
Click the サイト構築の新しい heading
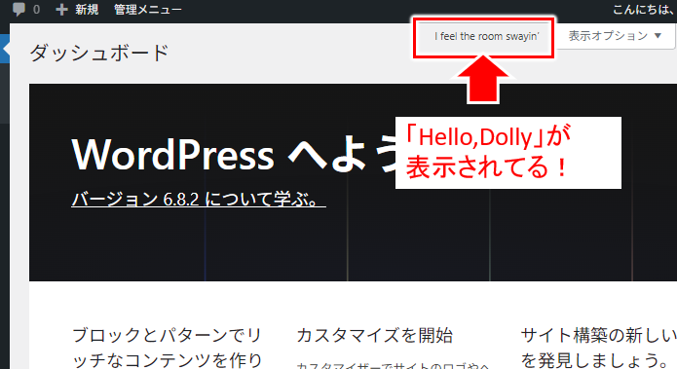tap(599, 348)
